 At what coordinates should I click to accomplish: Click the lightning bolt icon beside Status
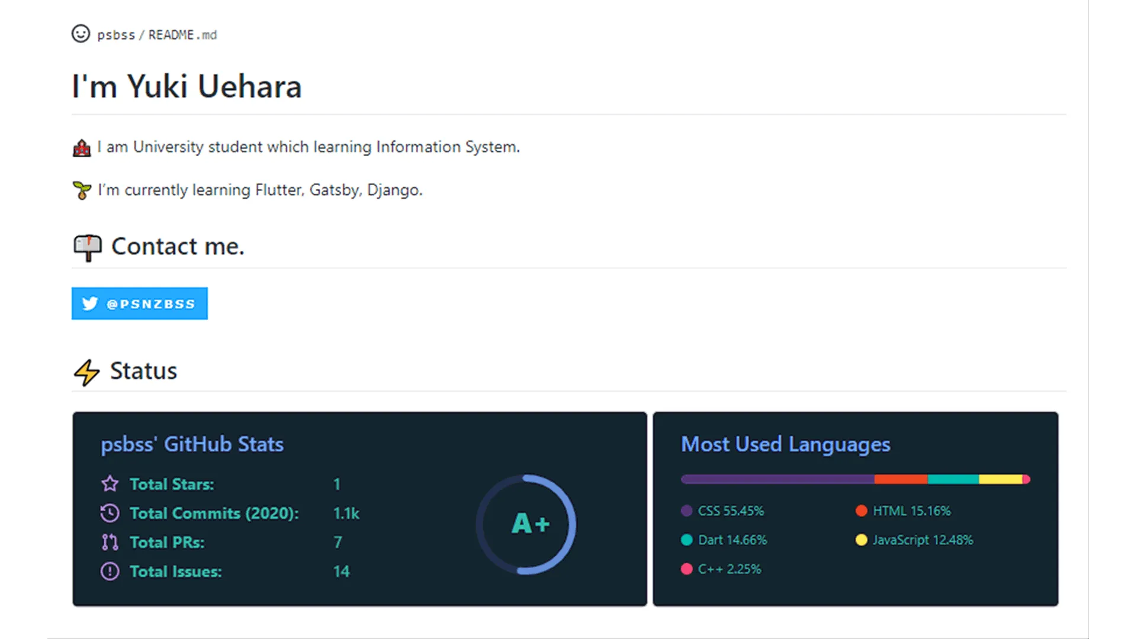(86, 372)
